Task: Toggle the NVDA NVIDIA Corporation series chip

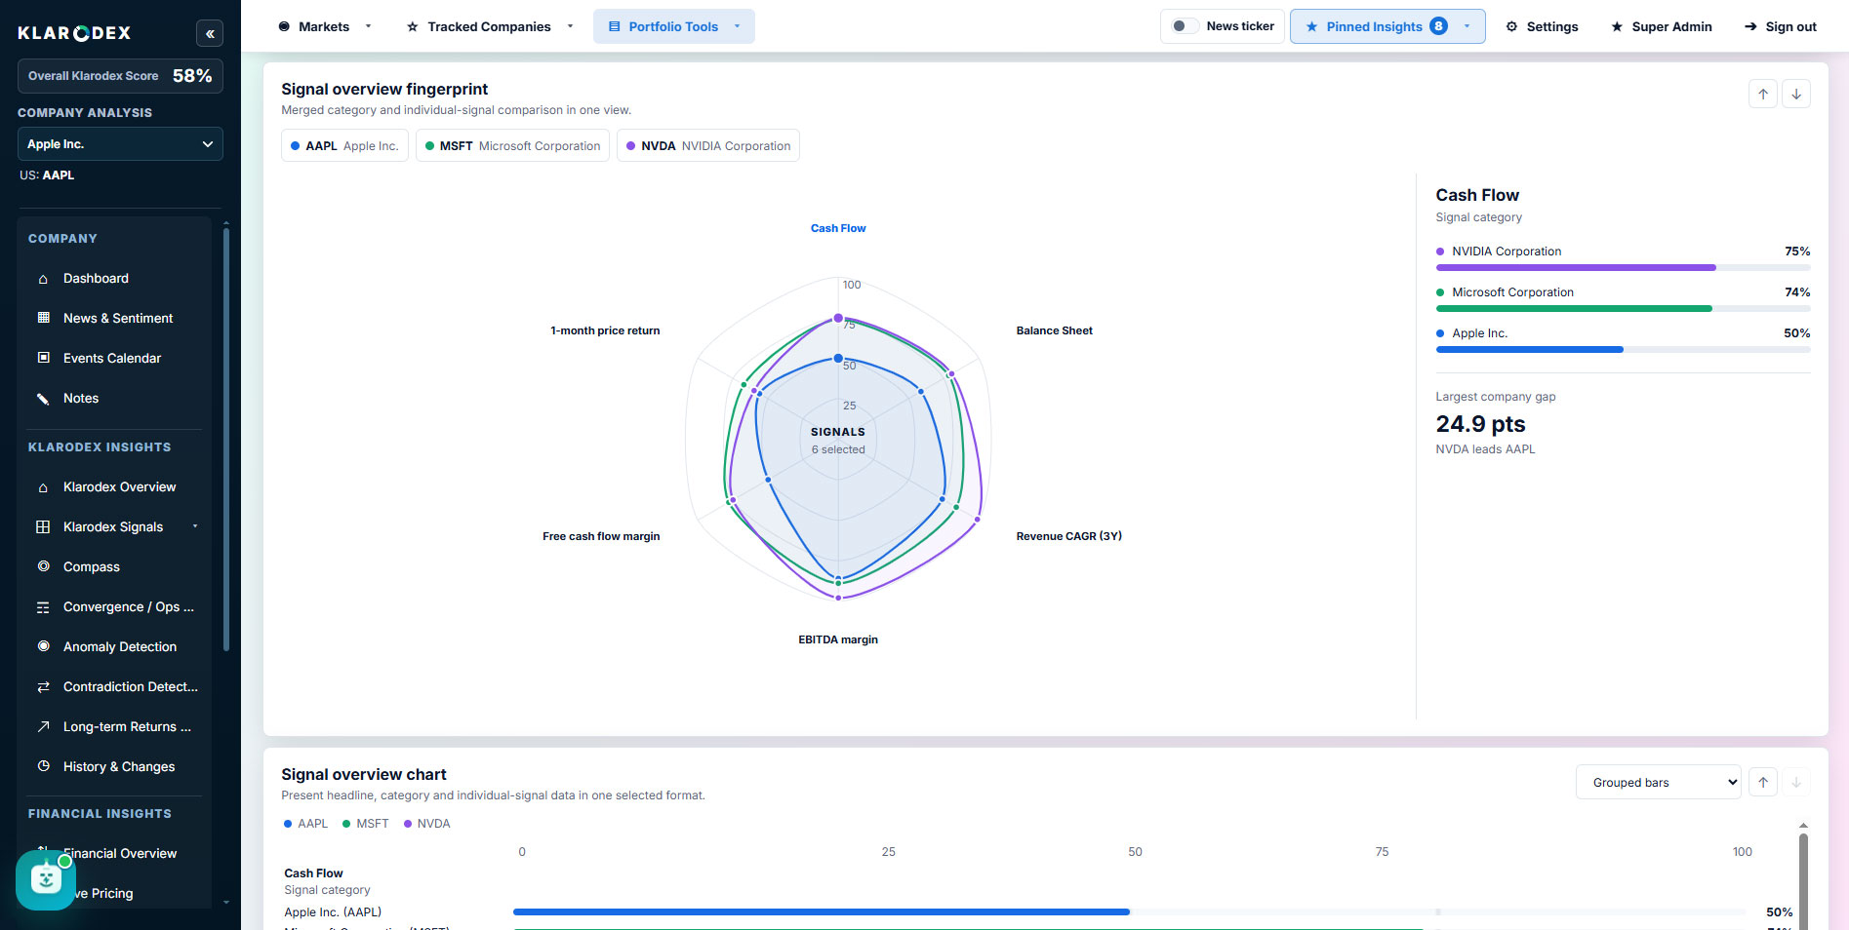Action: point(708,146)
